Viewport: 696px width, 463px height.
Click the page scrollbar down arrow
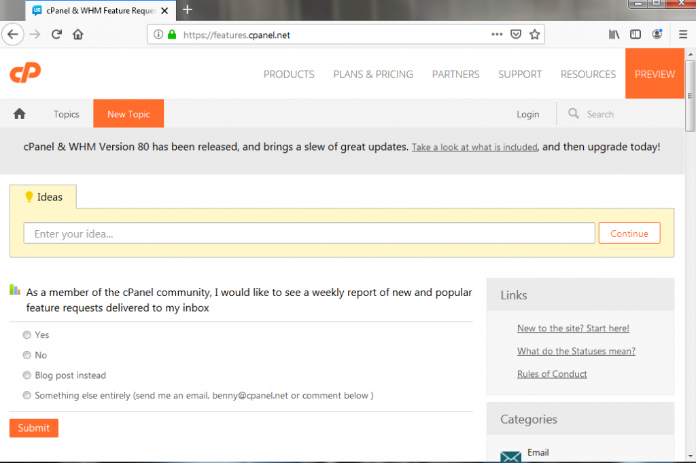tap(691, 456)
